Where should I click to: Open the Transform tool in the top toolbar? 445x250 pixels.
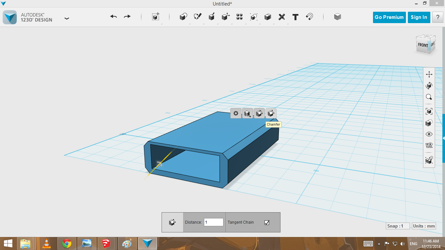pos(156,17)
